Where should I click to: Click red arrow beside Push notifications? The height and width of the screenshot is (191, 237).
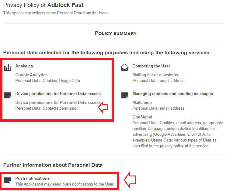click(130, 180)
